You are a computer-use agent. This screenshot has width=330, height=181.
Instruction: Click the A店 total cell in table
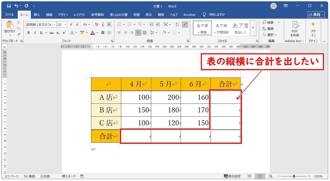[225, 97]
